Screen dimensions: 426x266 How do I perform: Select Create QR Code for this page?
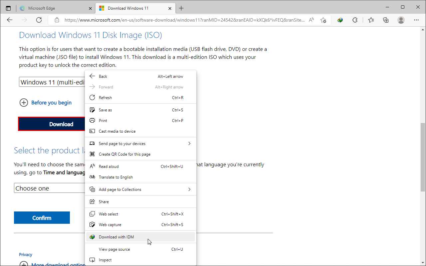point(140,154)
